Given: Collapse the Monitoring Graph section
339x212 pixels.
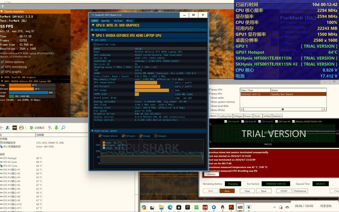Looking at the screenshot, I should pos(92,131).
